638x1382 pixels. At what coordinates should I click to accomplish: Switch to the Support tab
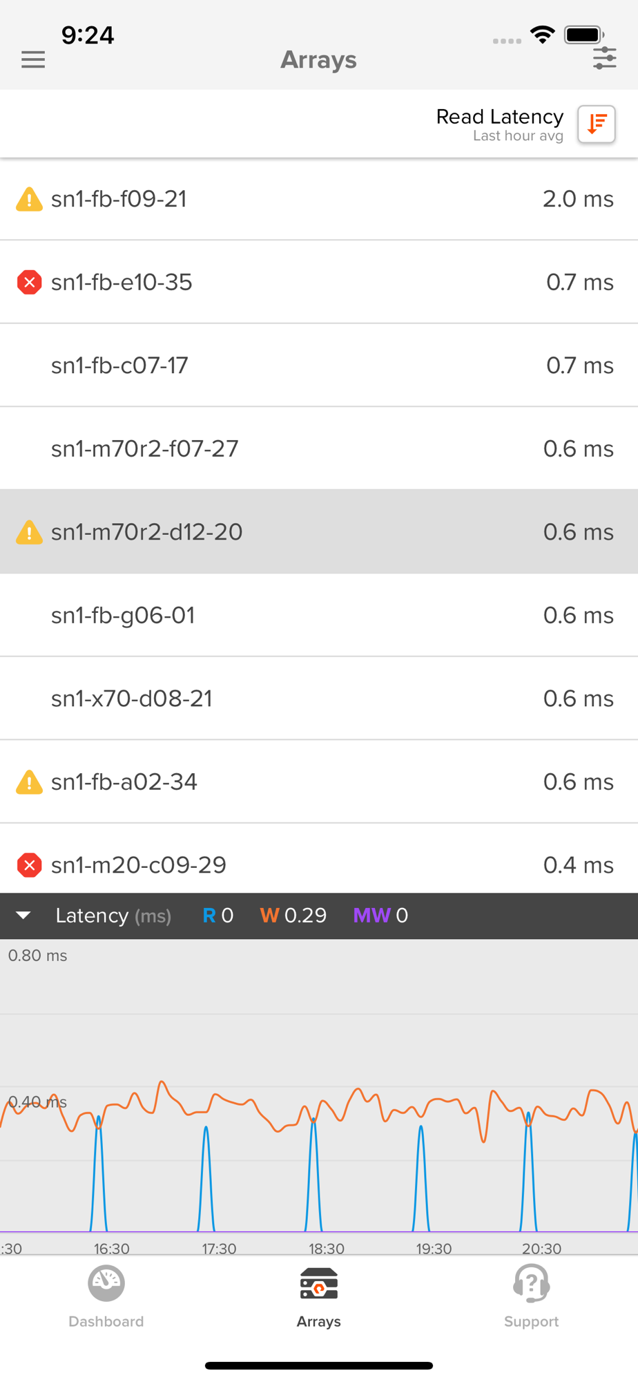click(531, 1297)
